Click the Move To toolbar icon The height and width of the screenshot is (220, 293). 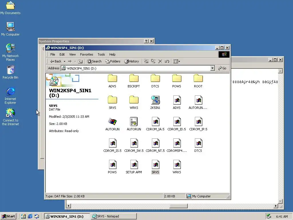146,61
